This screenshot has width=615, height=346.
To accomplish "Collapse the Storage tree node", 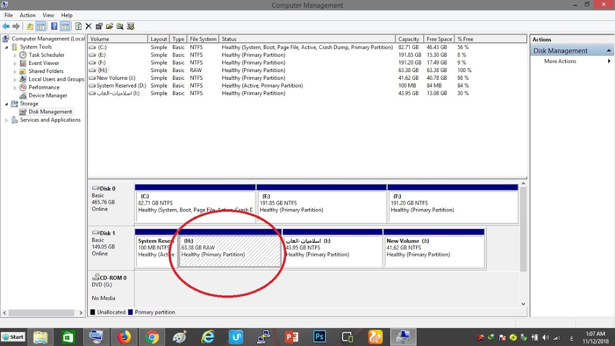I will (x=6, y=104).
